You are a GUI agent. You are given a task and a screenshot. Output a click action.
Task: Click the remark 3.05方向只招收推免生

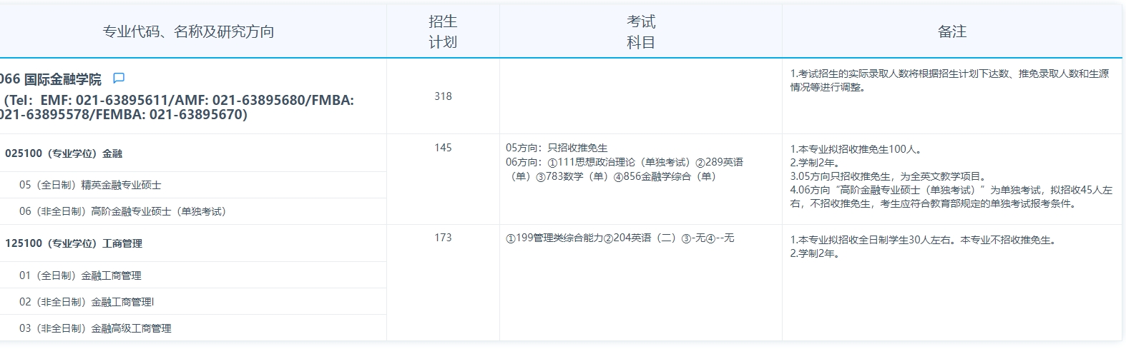coord(888,176)
